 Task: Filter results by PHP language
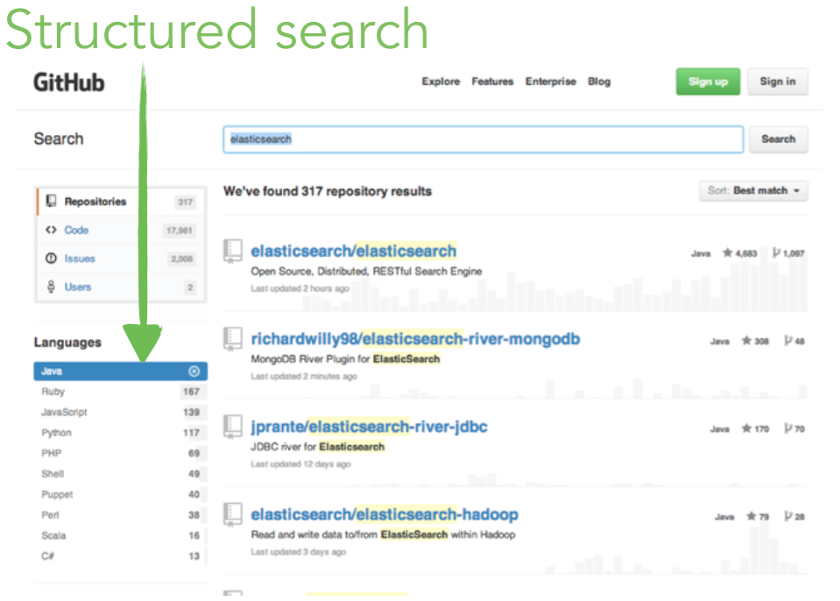[x=121, y=453]
